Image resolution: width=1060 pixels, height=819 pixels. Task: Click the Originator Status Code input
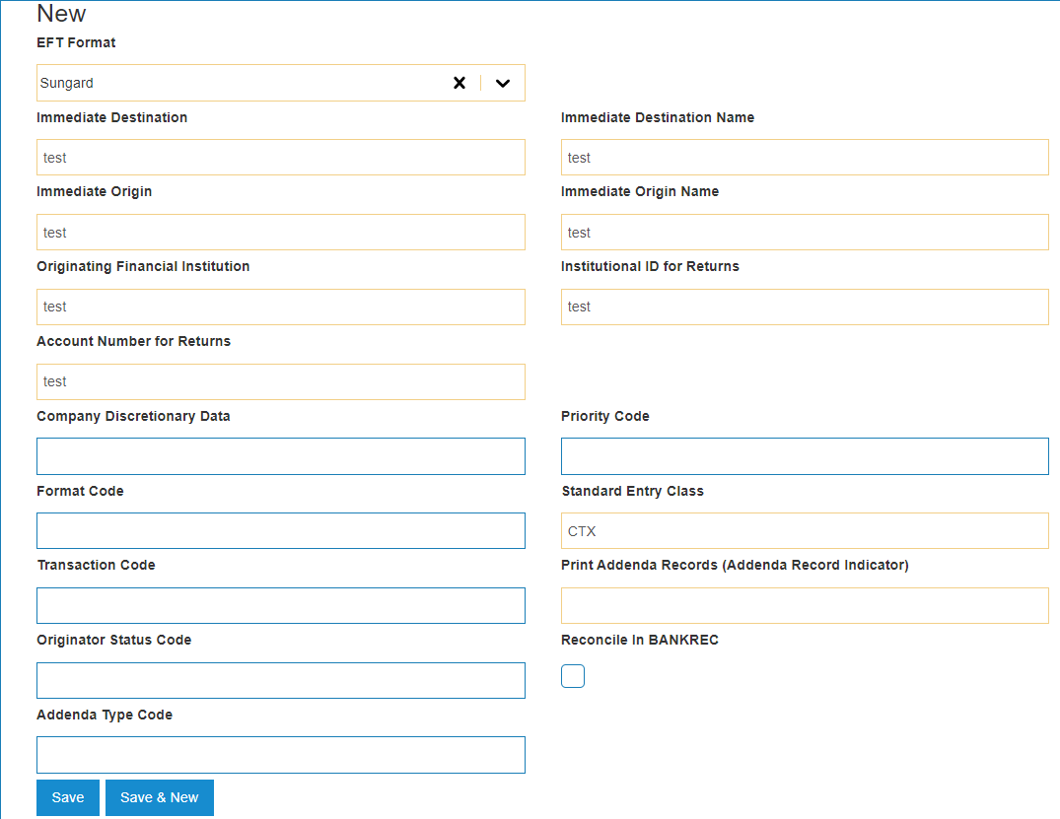[281, 680]
